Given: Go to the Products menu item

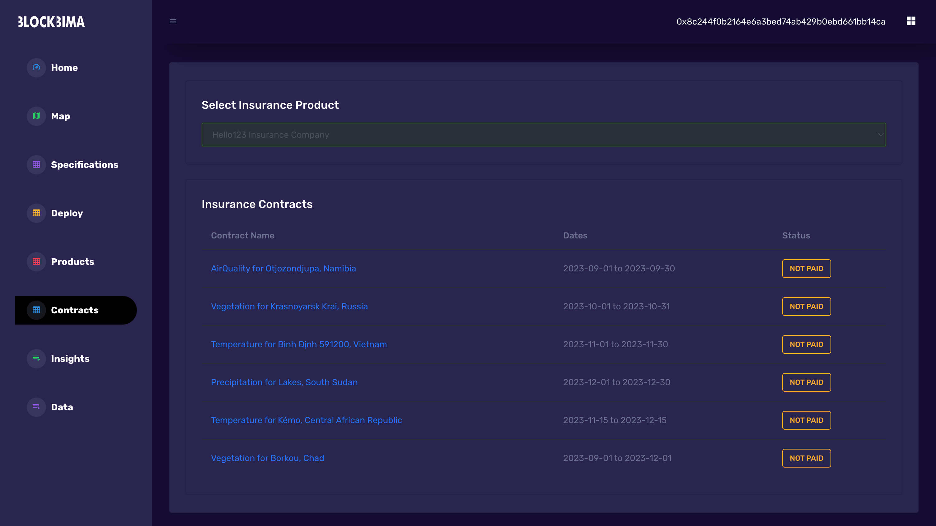Looking at the screenshot, I should 72,261.
